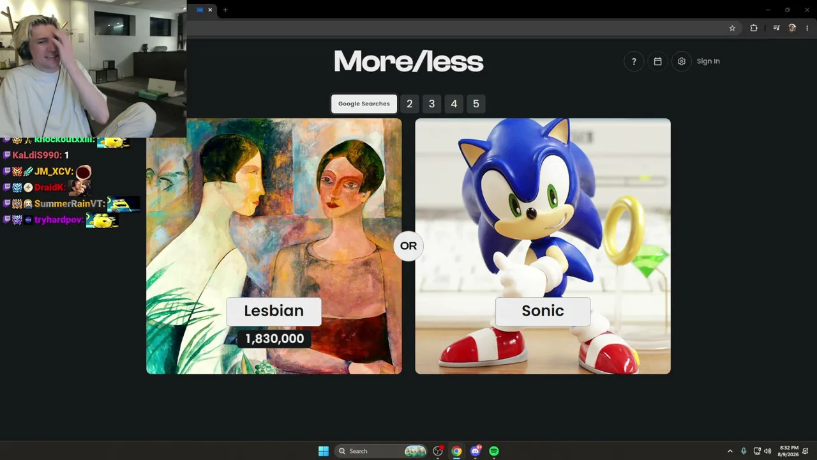Click the More/less title logo
817x460 pixels.
[408, 62]
